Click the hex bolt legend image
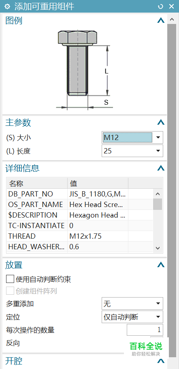179x369 pixels. pos(85,70)
